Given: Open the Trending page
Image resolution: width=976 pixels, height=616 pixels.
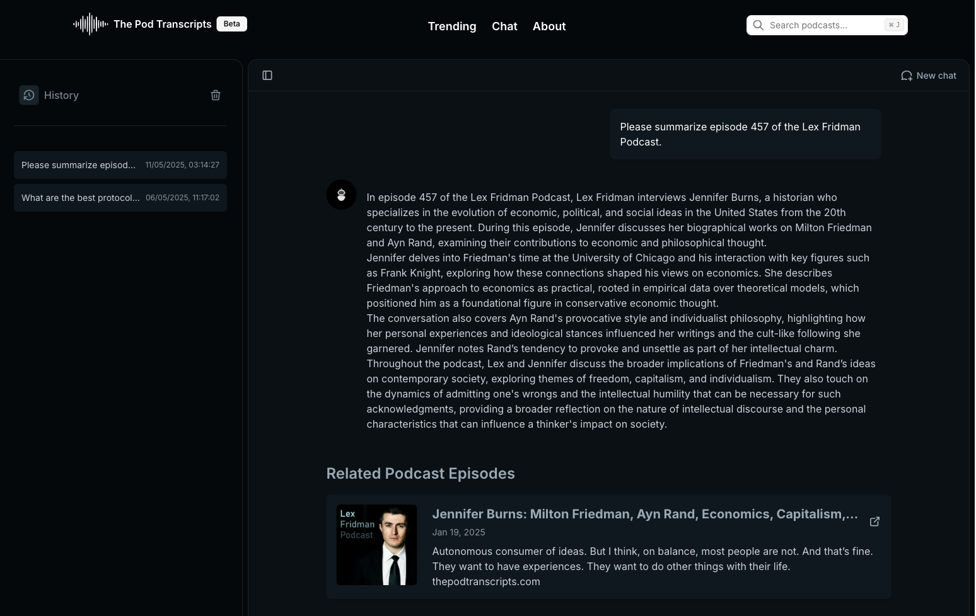Looking at the screenshot, I should pyautogui.click(x=452, y=26).
